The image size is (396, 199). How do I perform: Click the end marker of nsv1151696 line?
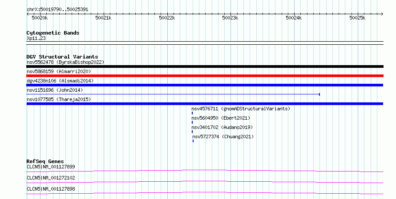pos(319,94)
